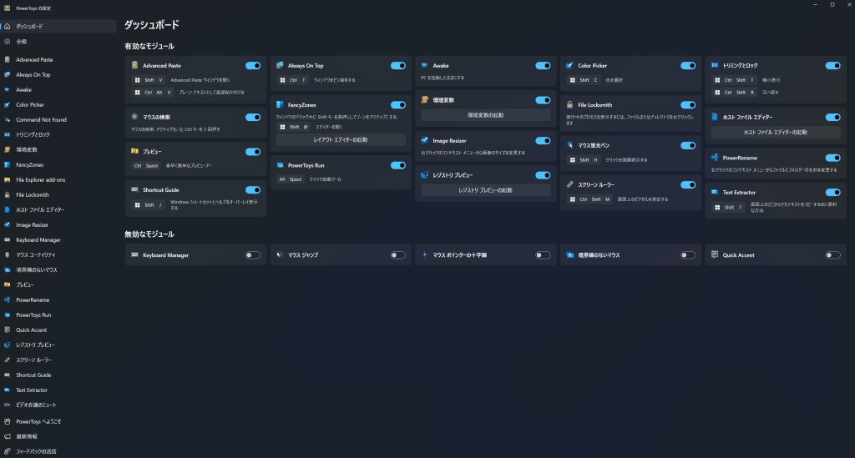Click the File Locksmith card lock icon
Image resolution: width=855 pixels, height=458 pixels.
pos(569,104)
